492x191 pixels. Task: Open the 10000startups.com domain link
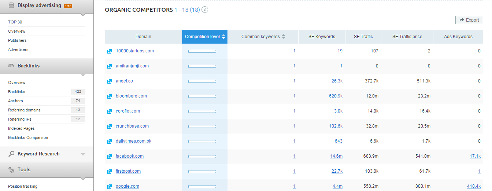tap(135, 51)
